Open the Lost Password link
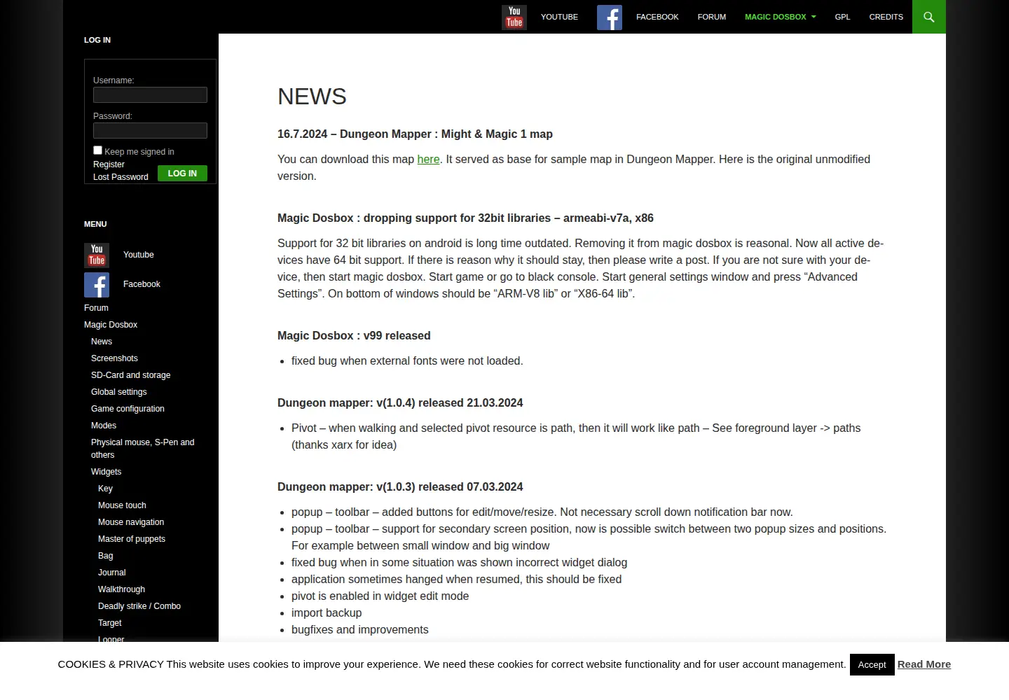The height and width of the screenshot is (700, 1009). click(x=121, y=177)
